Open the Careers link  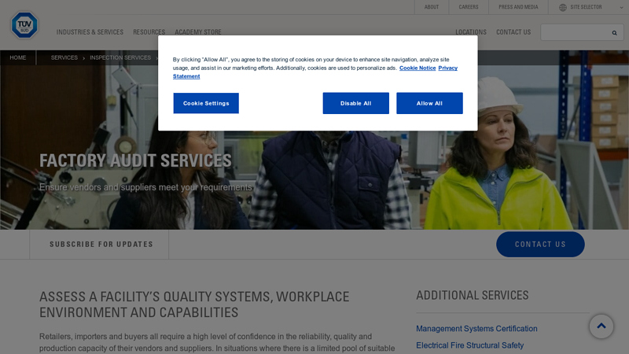[x=469, y=7]
